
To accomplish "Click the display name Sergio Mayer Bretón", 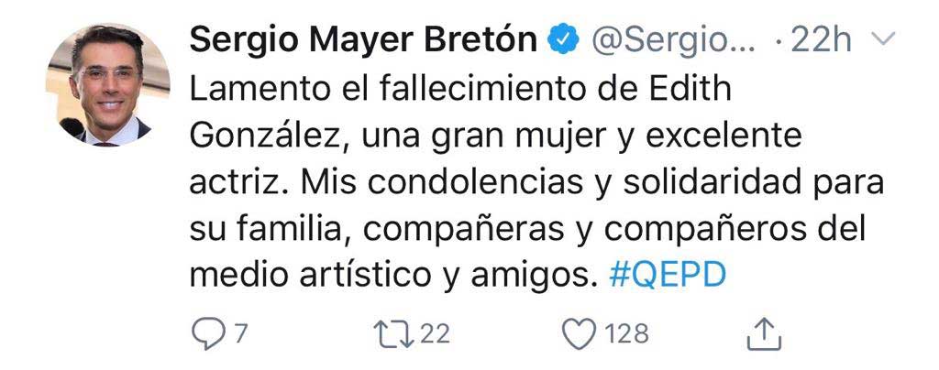I will [x=362, y=40].
